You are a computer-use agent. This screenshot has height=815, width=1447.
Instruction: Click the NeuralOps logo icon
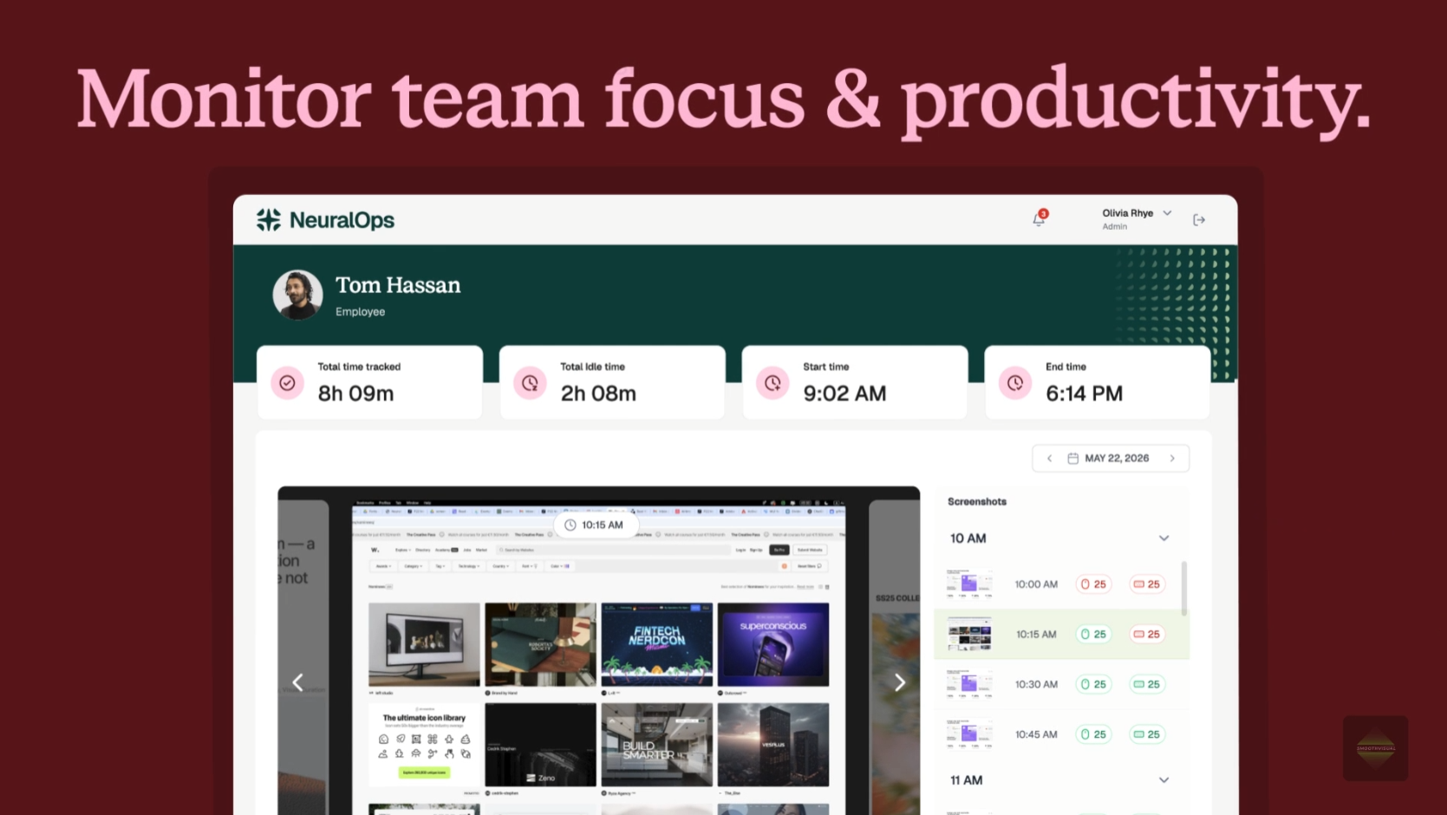269,220
